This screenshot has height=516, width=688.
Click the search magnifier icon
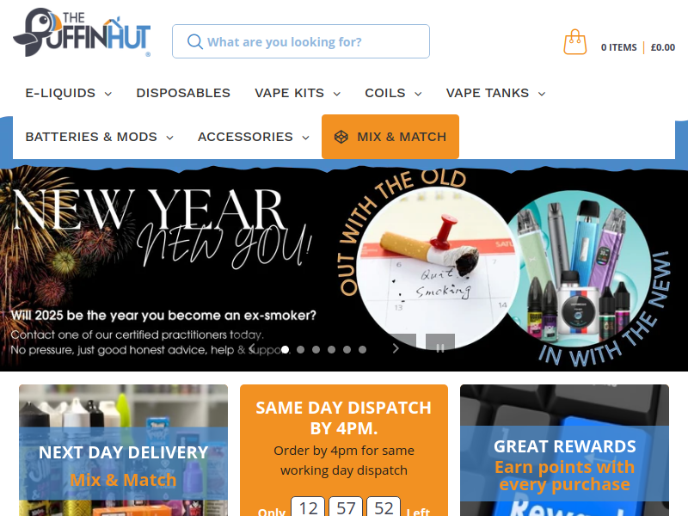pyautogui.click(x=195, y=41)
